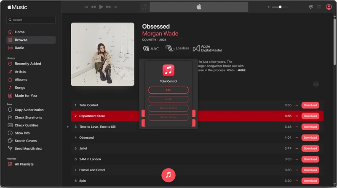Select track row 2AM in London
The height and width of the screenshot is (188, 337).
[x=197, y=159]
